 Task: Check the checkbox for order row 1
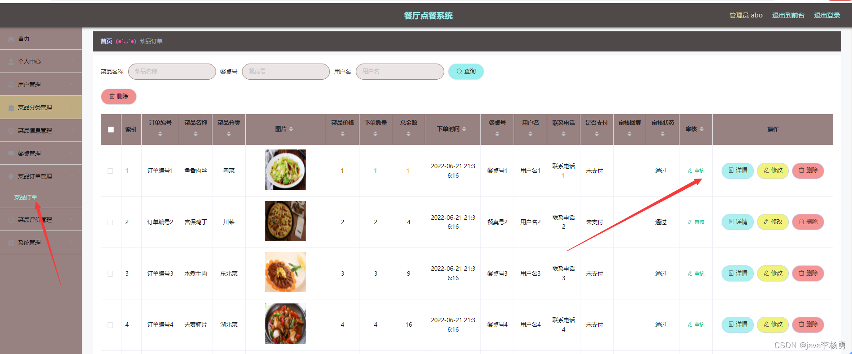(x=110, y=171)
